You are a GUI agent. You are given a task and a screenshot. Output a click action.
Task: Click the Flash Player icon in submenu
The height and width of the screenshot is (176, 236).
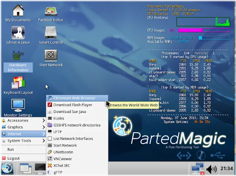click(50, 105)
